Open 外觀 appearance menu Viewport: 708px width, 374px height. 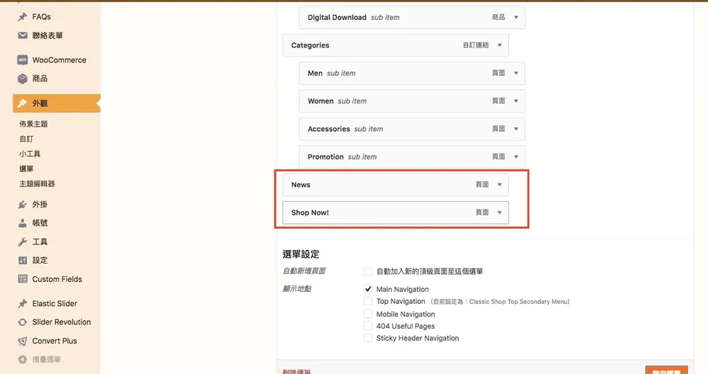tap(57, 103)
